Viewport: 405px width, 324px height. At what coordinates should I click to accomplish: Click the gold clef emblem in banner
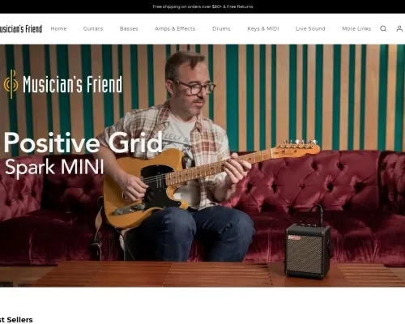click(11, 84)
